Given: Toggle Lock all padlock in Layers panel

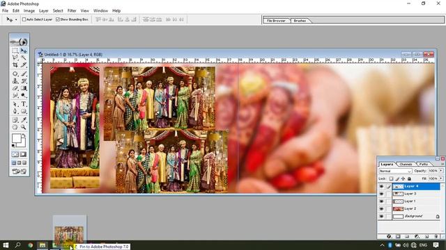Looking at the screenshot, I should click(x=409, y=178).
